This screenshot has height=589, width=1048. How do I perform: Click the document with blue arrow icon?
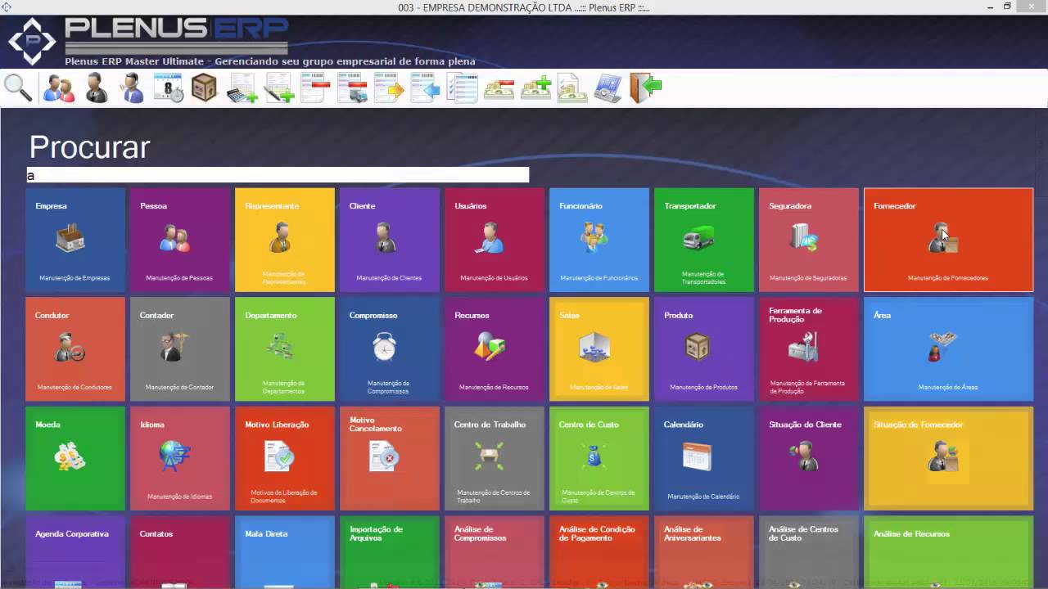[x=425, y=88]
